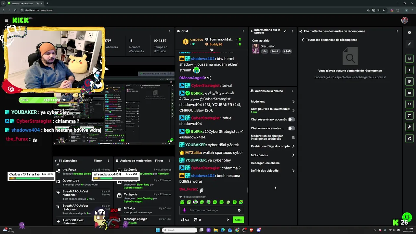Go back from Toutes les demandes de récompense
The width and height of the screenshot is (416, 234).
(303, 40)
